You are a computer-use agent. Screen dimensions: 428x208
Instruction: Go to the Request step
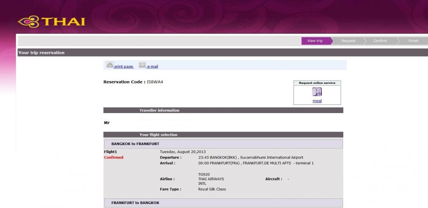(348, 41)
